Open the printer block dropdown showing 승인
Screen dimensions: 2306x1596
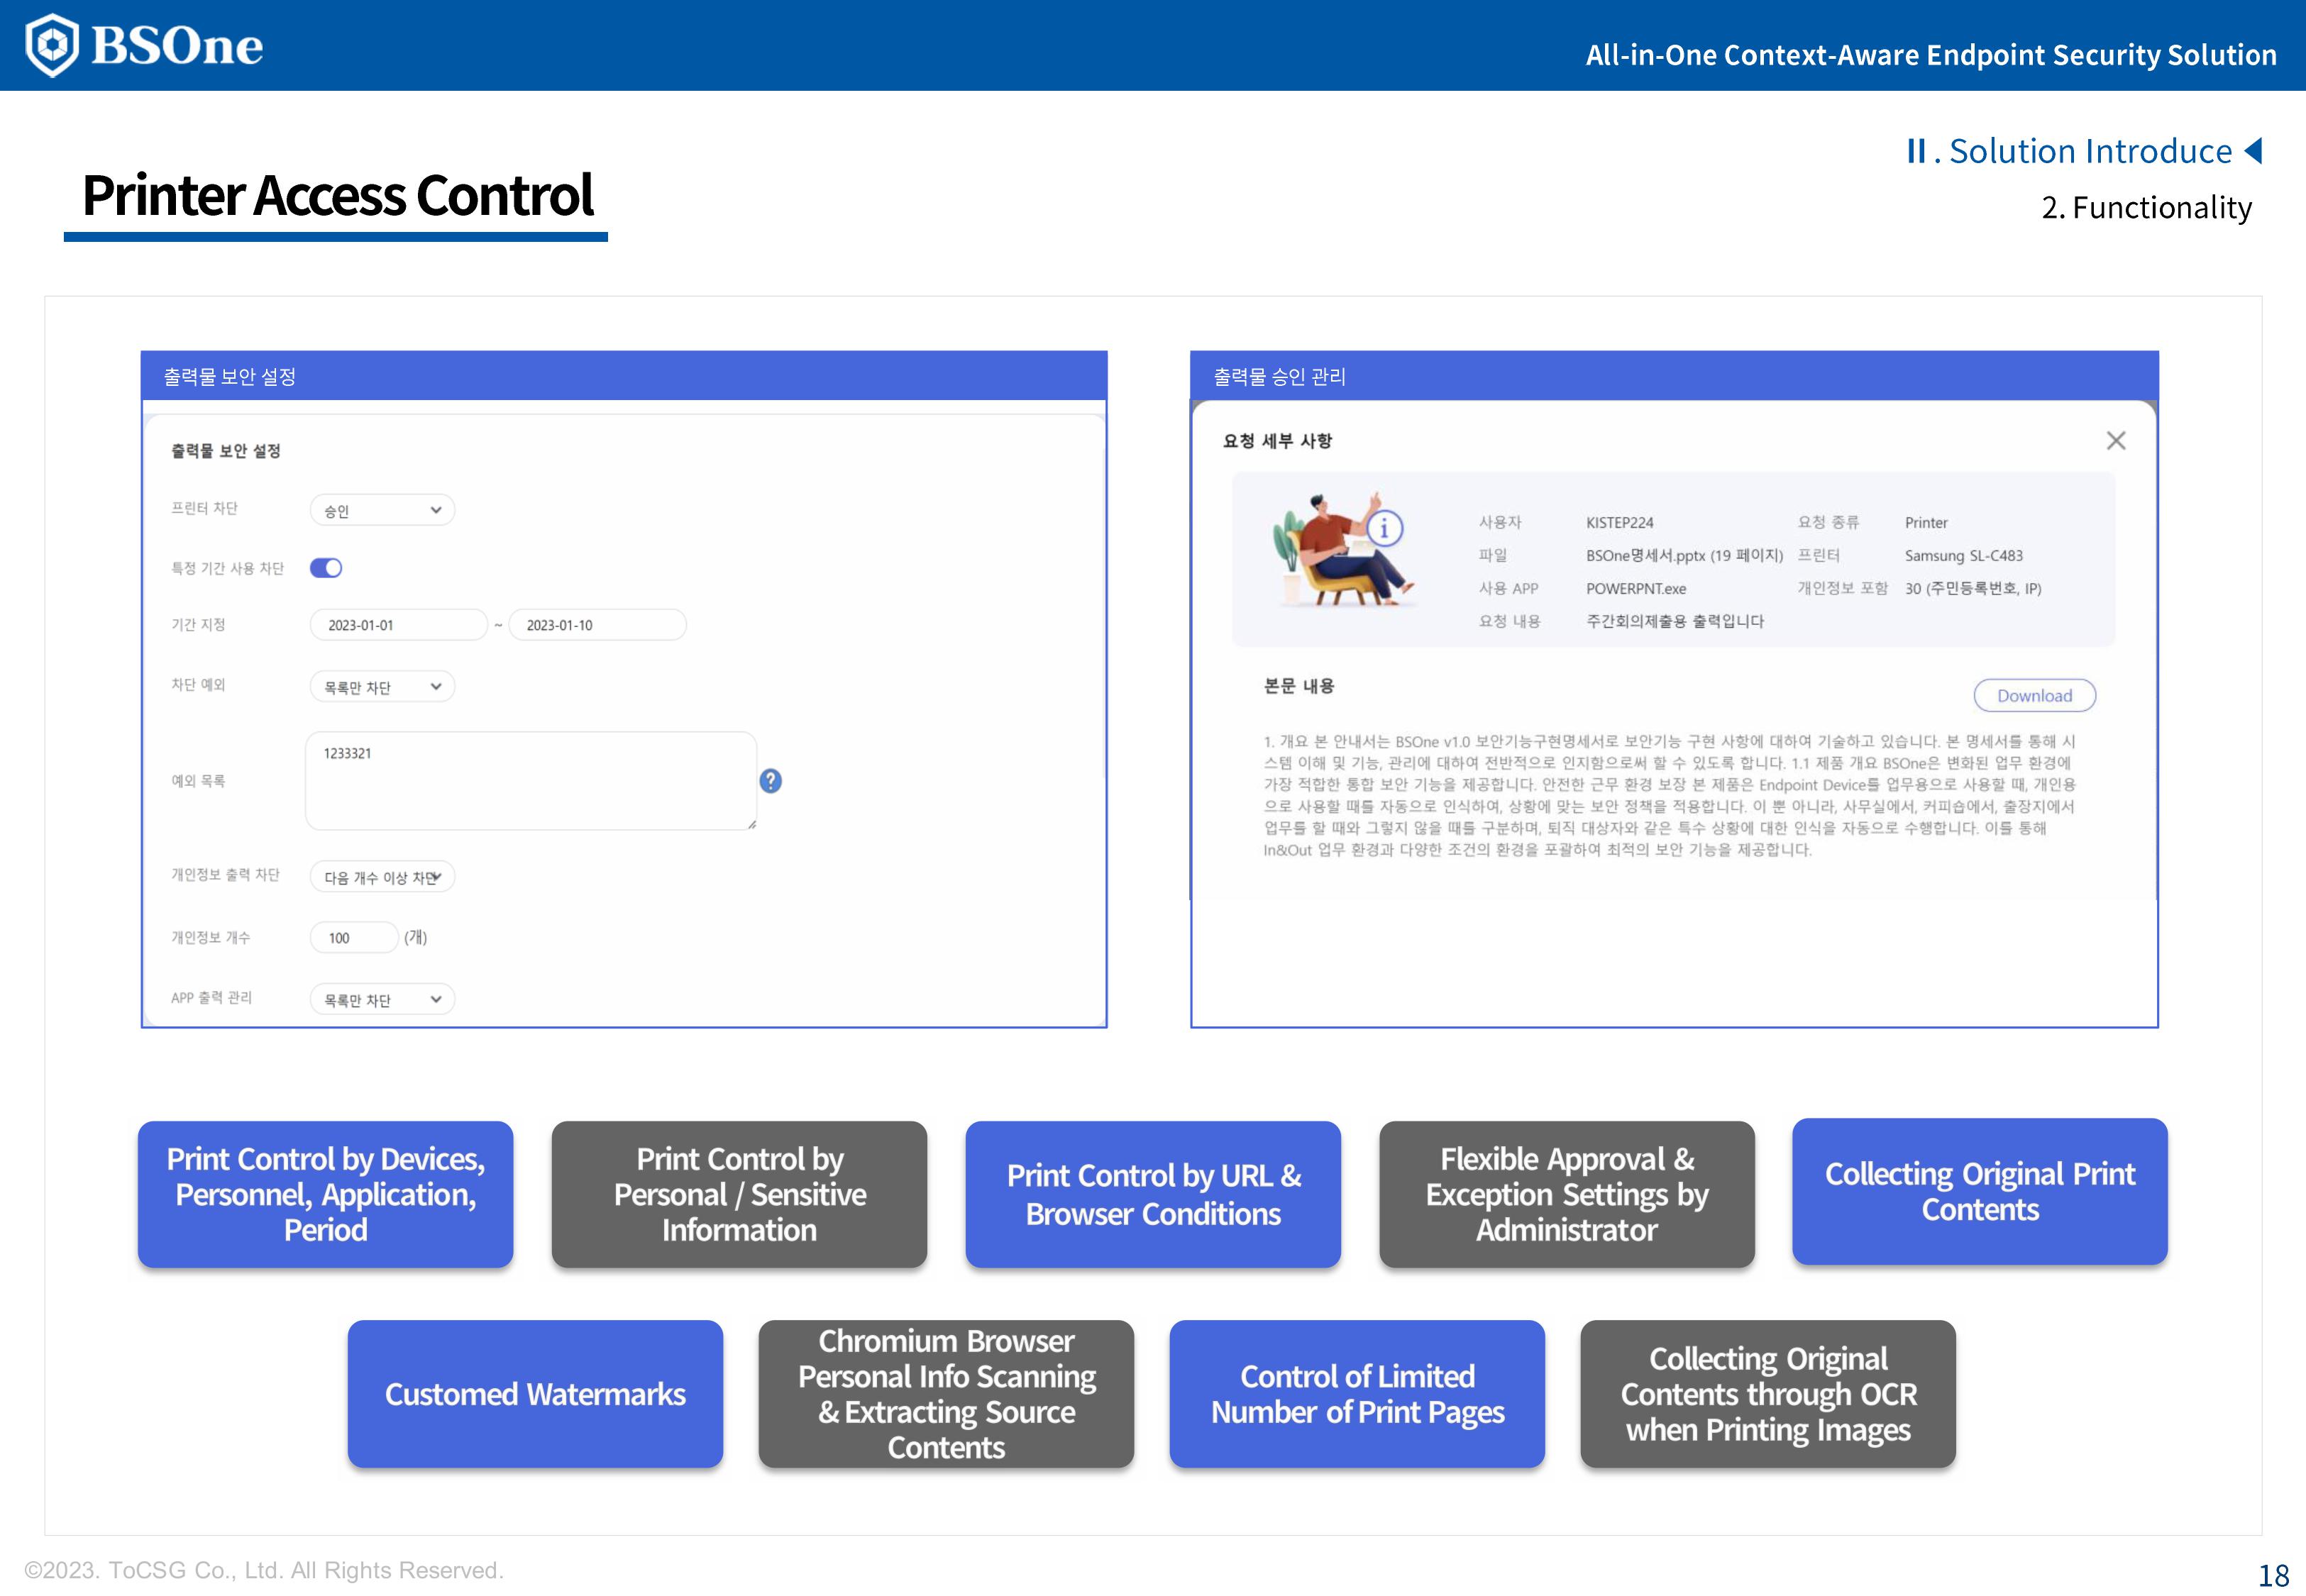click(382, 510)
